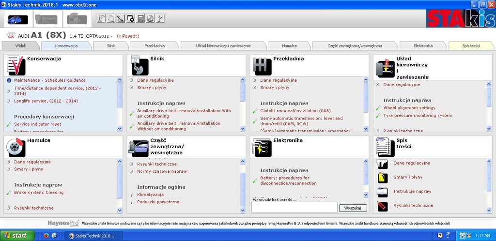This screenshot has width=496, height=241.
Task: Open the Część zewnętrzna/wewnętrzna tab
Action: (355, 46)
